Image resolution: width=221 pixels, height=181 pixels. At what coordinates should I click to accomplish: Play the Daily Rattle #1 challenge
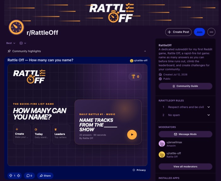(x=132, y=135)
